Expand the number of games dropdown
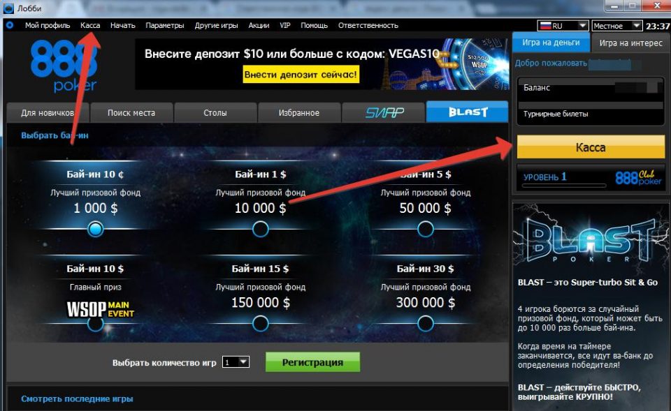Viewport: 671px width, 411px height. (x=243, y=362)
